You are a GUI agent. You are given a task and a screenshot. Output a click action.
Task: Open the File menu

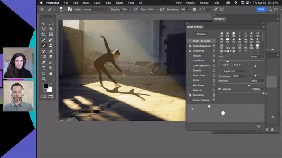66,3
